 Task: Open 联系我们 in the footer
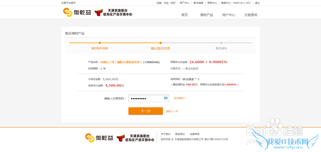click(x=180, y=134)
